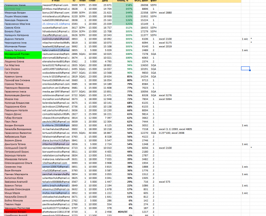Click the plan value 25 000
Viewport: 266px width, 216px height.
92,114
